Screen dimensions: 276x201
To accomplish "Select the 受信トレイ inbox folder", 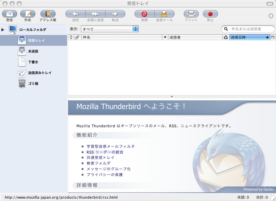I will (x=33, y=40).
